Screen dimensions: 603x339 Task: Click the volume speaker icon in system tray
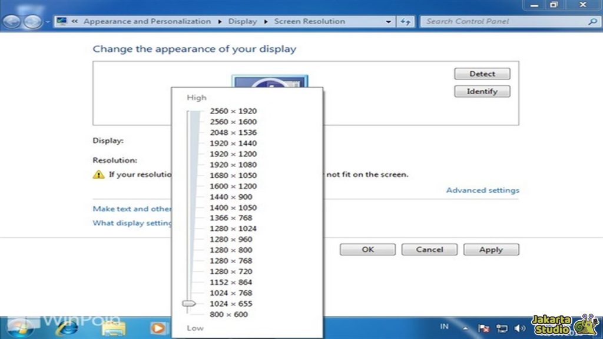point(519,327)
